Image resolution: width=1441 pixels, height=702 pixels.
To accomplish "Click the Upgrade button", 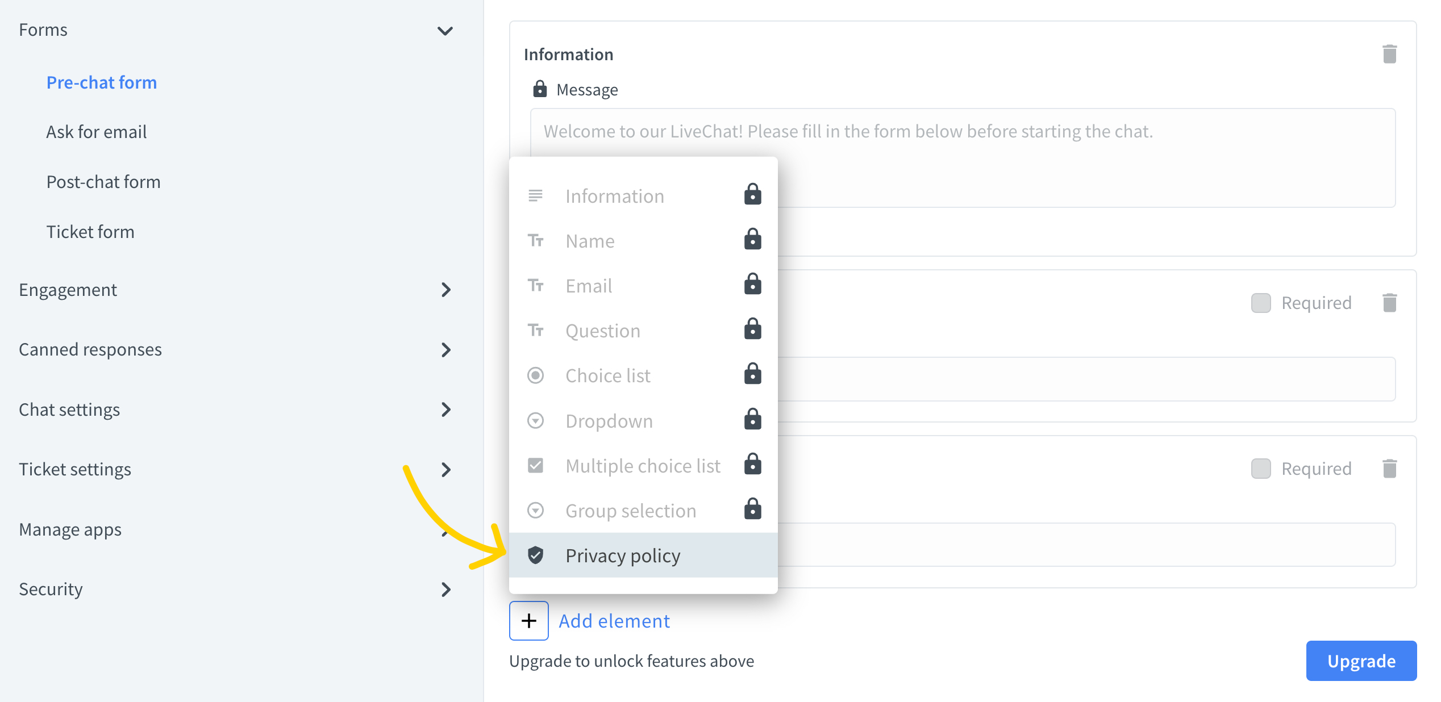I will click(x=1361, y=661).
